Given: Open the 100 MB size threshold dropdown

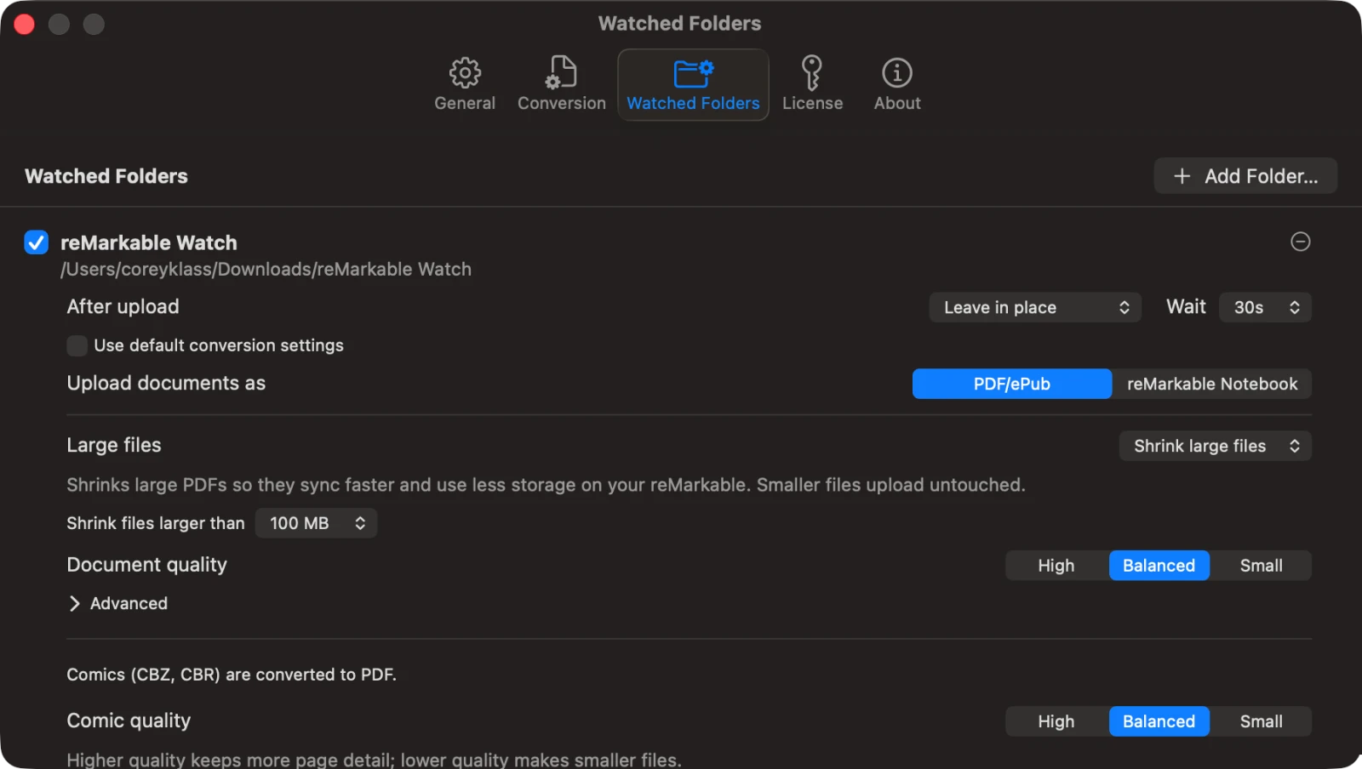Looking at the screenshot, I should click(x=316, y=523).
